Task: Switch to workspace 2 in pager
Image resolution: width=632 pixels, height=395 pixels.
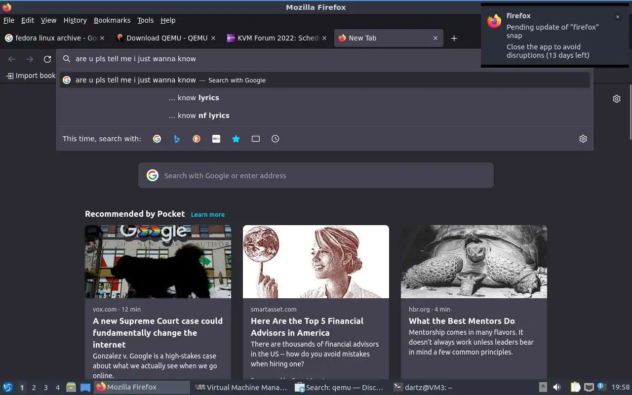Action: tap(34, 387)
